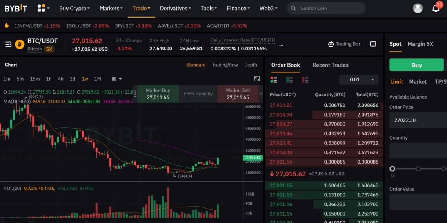The height and width of the screenshot is (223, 447).
Task: Expand the chart to fullscreen
Action: [257, 79]
